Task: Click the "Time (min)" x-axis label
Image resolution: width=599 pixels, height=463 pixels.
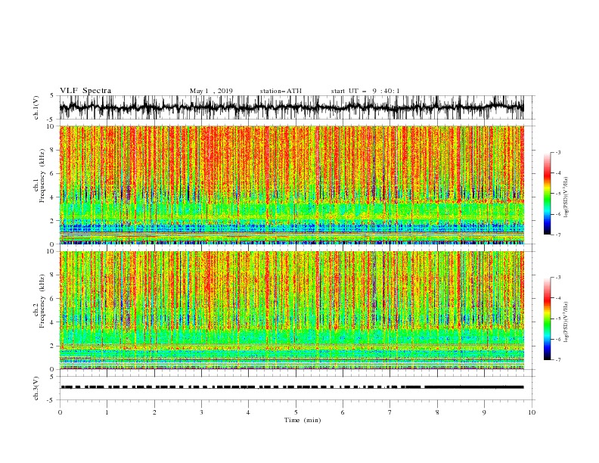Action: (x=303, y=420)
